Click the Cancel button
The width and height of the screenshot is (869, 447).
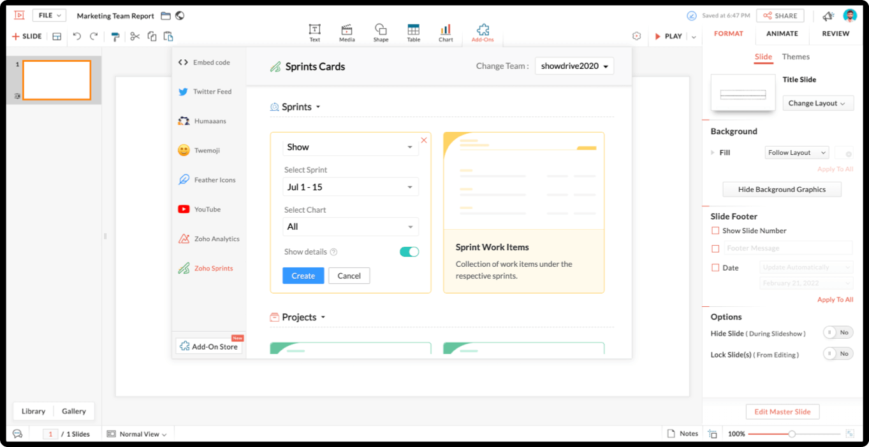point(349,276)
